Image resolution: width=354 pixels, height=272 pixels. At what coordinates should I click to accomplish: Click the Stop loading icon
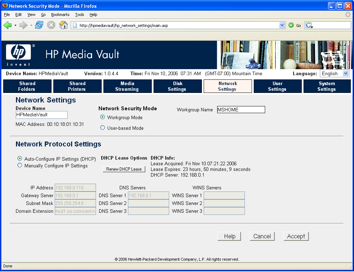[x=51, y=25]
